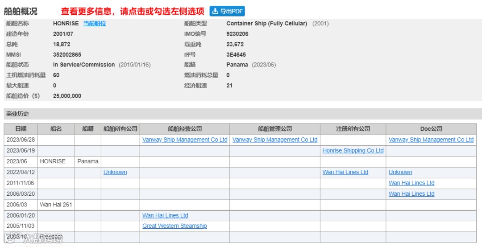Click the In Service/Commission status text

click(x=84, y=65)
